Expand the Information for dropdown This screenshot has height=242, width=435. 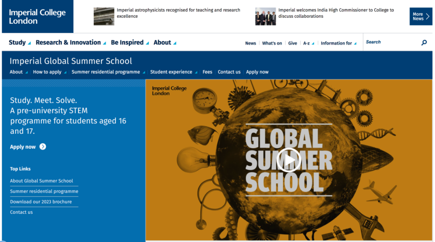click(x=355, y=43)
